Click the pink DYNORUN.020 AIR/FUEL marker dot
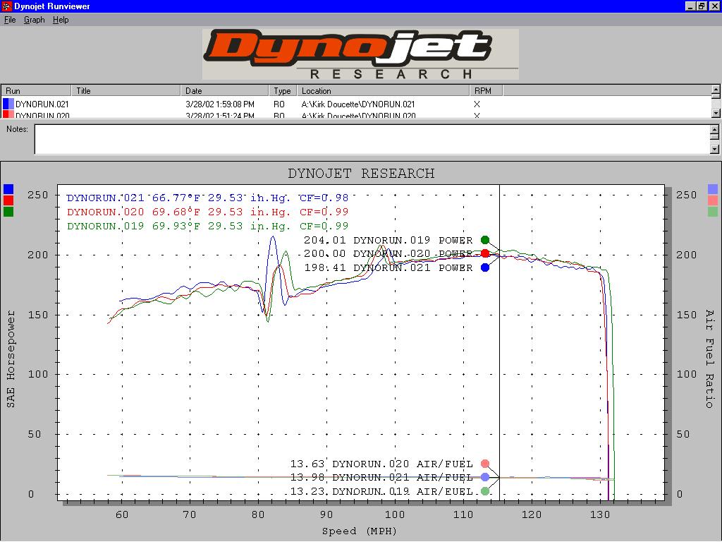The height and width of the screenshot is (542, 722). click(x=485, y=464)
